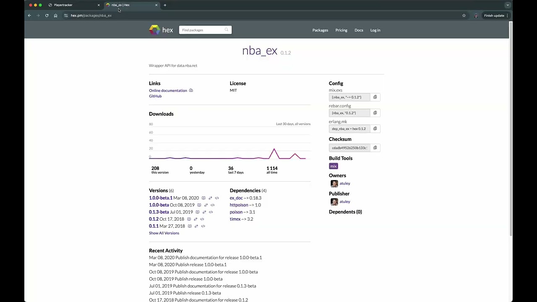Open a new browser tab
537x302 pixels.
(165, 5)
